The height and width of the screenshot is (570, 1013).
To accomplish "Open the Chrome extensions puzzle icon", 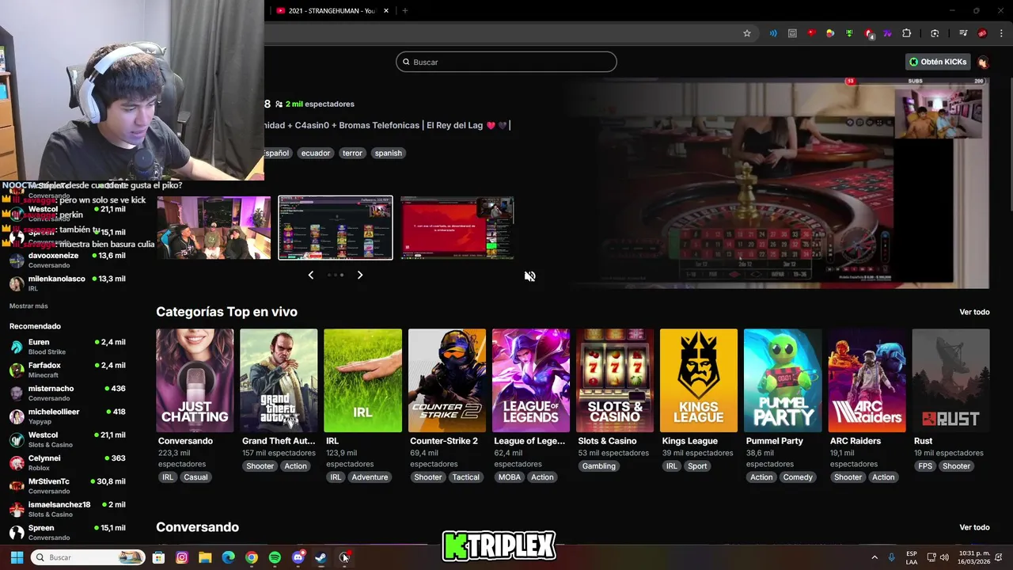I will click(907, 33).
